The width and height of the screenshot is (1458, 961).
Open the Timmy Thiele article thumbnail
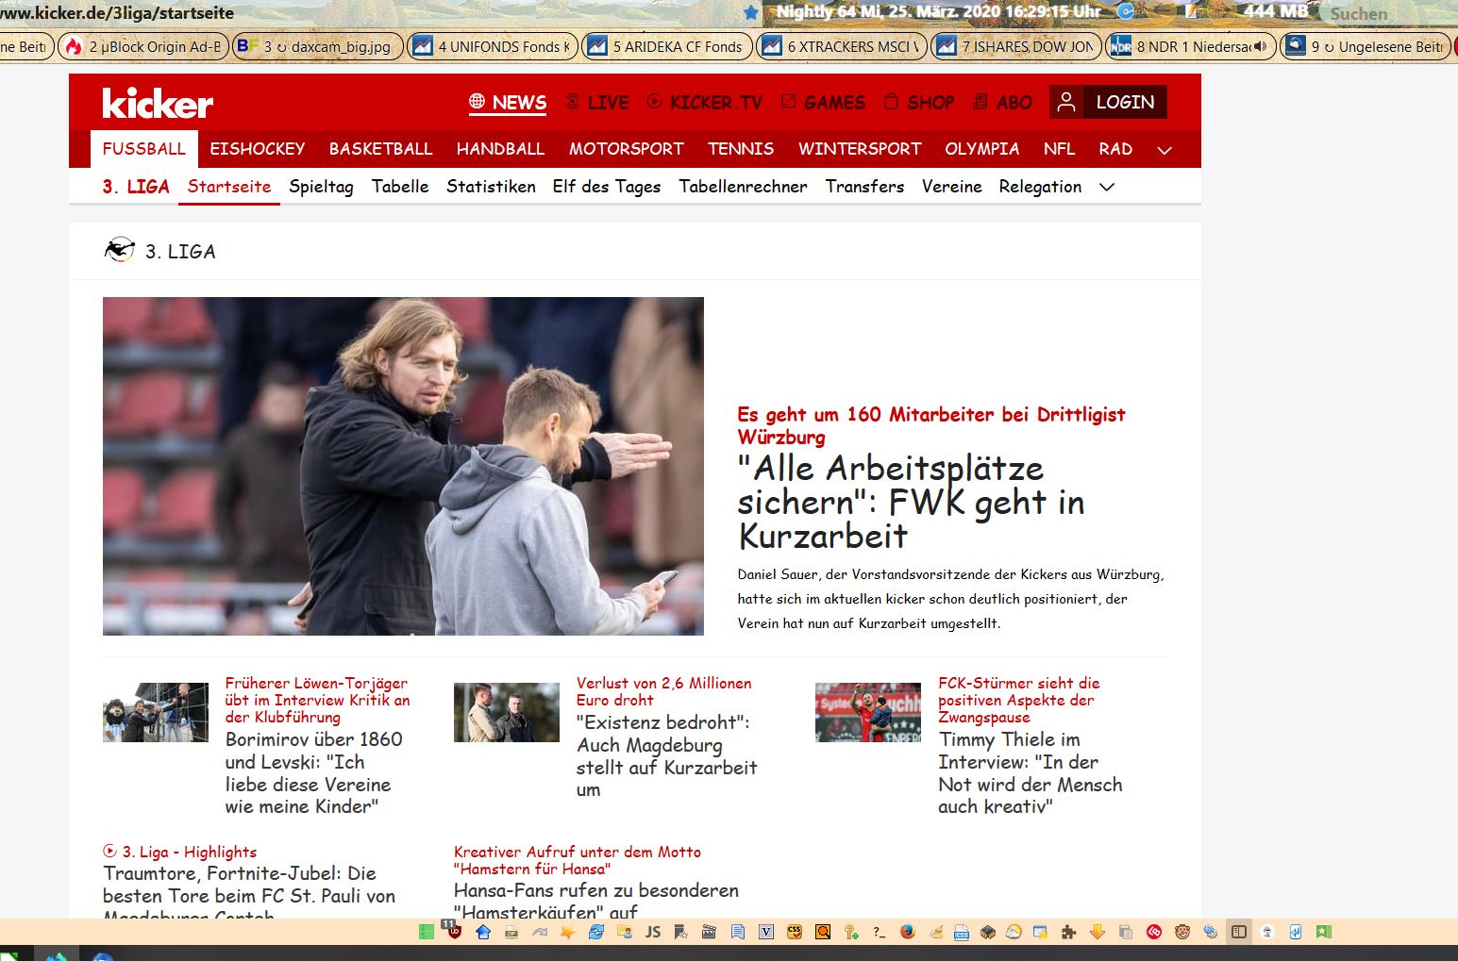(868, 712)
